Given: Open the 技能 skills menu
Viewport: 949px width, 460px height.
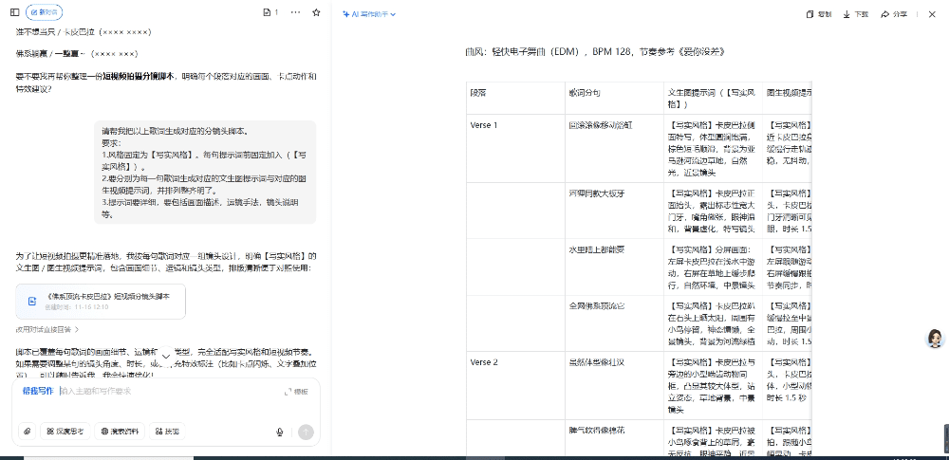Looking at the screenshot, I should click(166, 432).
